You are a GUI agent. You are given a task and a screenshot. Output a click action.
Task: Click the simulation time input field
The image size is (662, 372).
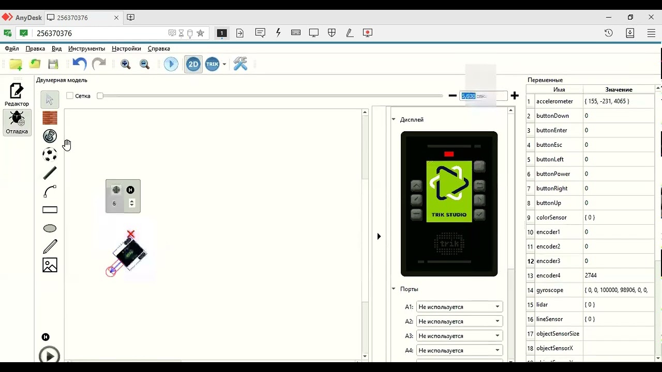[484, 96]
